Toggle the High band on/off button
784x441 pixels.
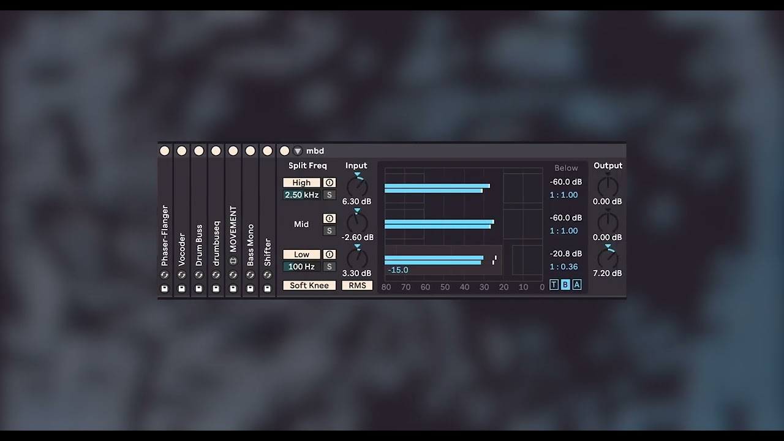tap(301, 183)
